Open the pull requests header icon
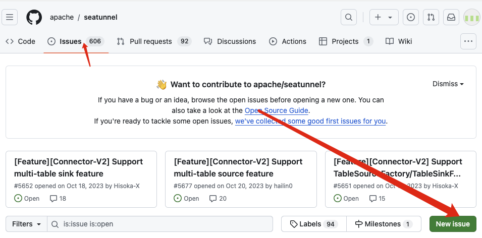Image resolution: width=482 pixels, height=238 pixels. coord(431,17)
